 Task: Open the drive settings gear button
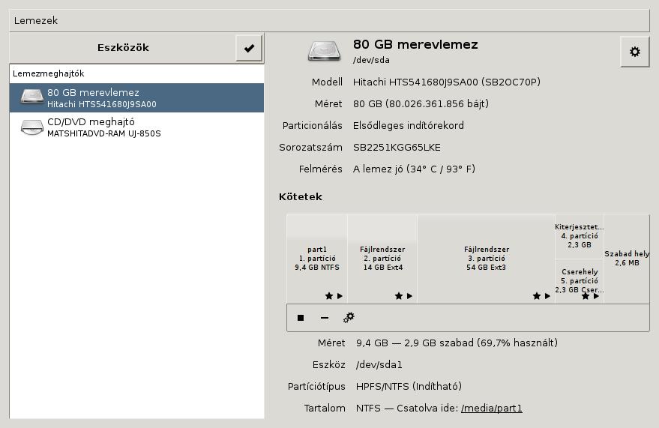(635, 52)
